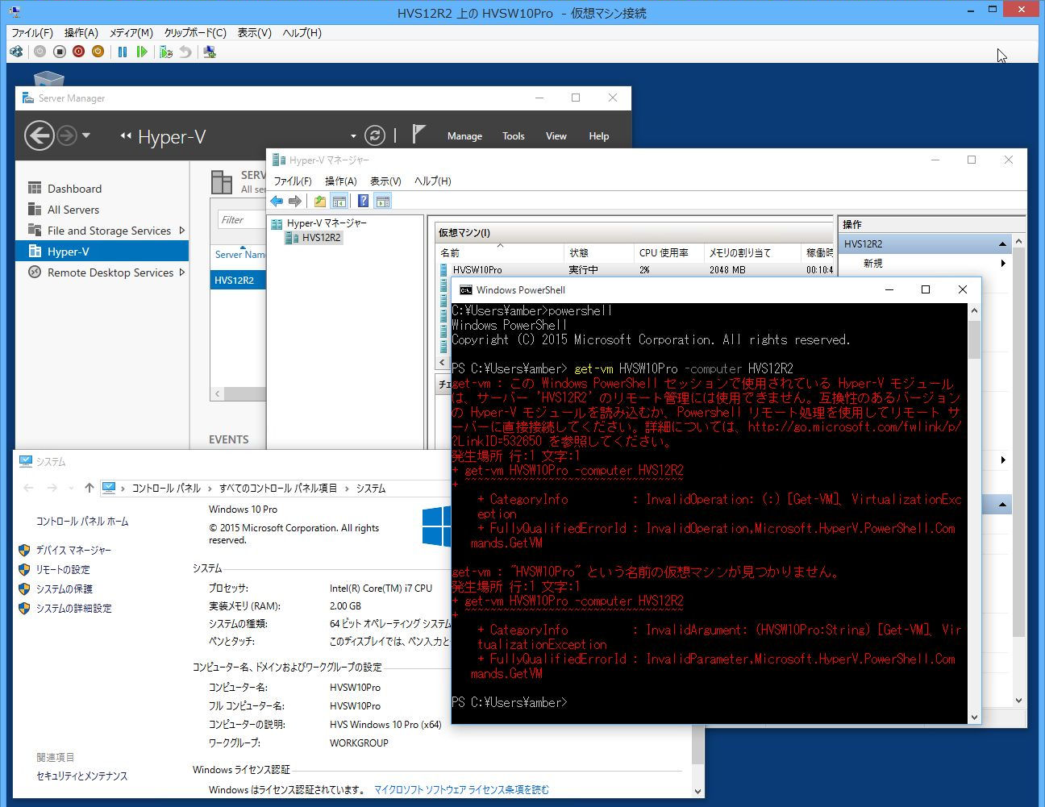Click the grey Start VM power icon
The image size is (1045, 807).
[40, 52]
